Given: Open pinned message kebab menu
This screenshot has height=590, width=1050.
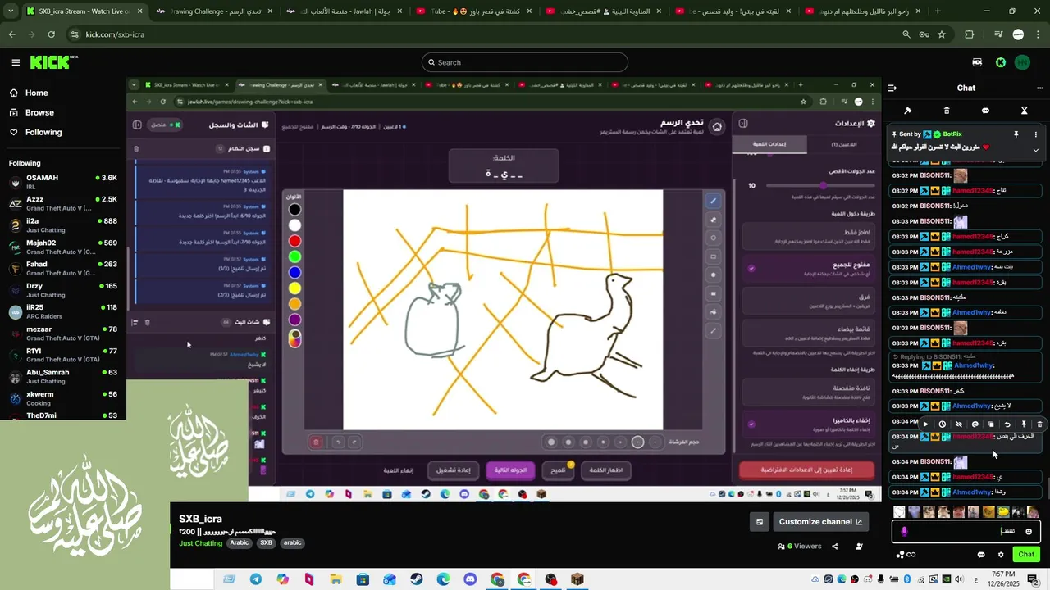Looking at the screenshot, I should [1035, 134].
